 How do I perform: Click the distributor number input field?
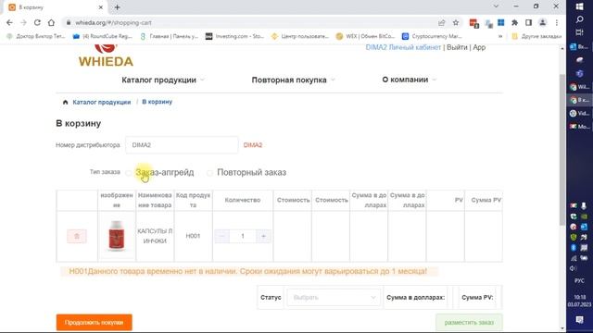click(182, 145)
